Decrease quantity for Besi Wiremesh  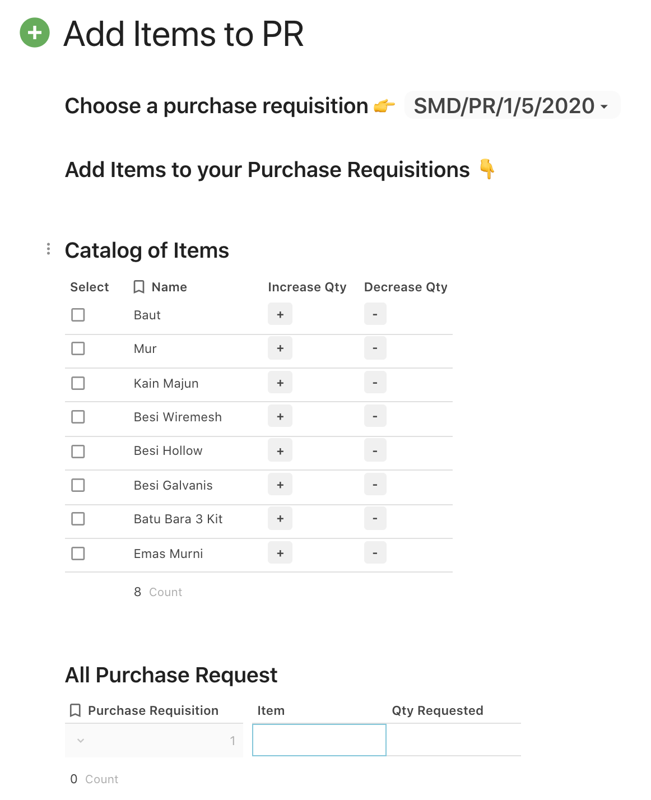coord(375,417)
